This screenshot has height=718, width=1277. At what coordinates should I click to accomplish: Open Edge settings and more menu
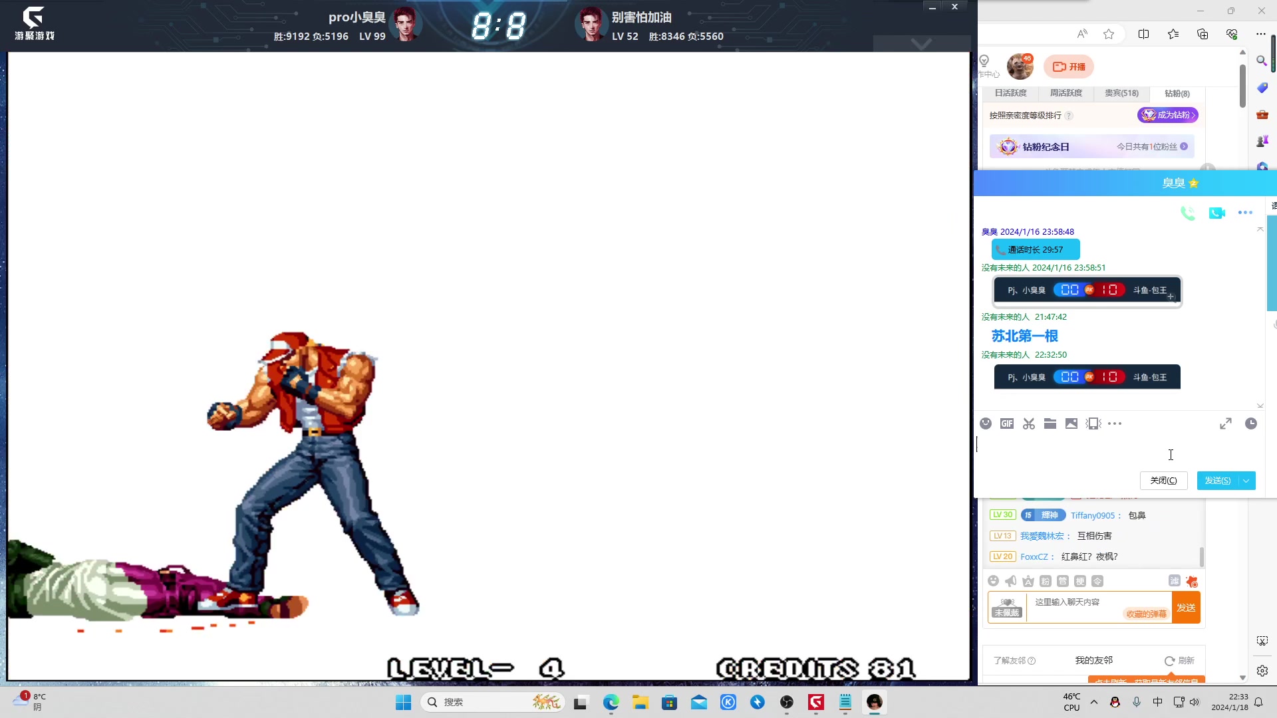click(1261, 34)
